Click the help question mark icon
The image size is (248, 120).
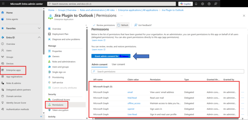point(209,4)
